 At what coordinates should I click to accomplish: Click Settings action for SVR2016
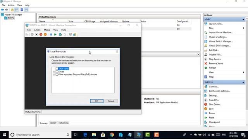pyautogui.click(x=214, y=95)
